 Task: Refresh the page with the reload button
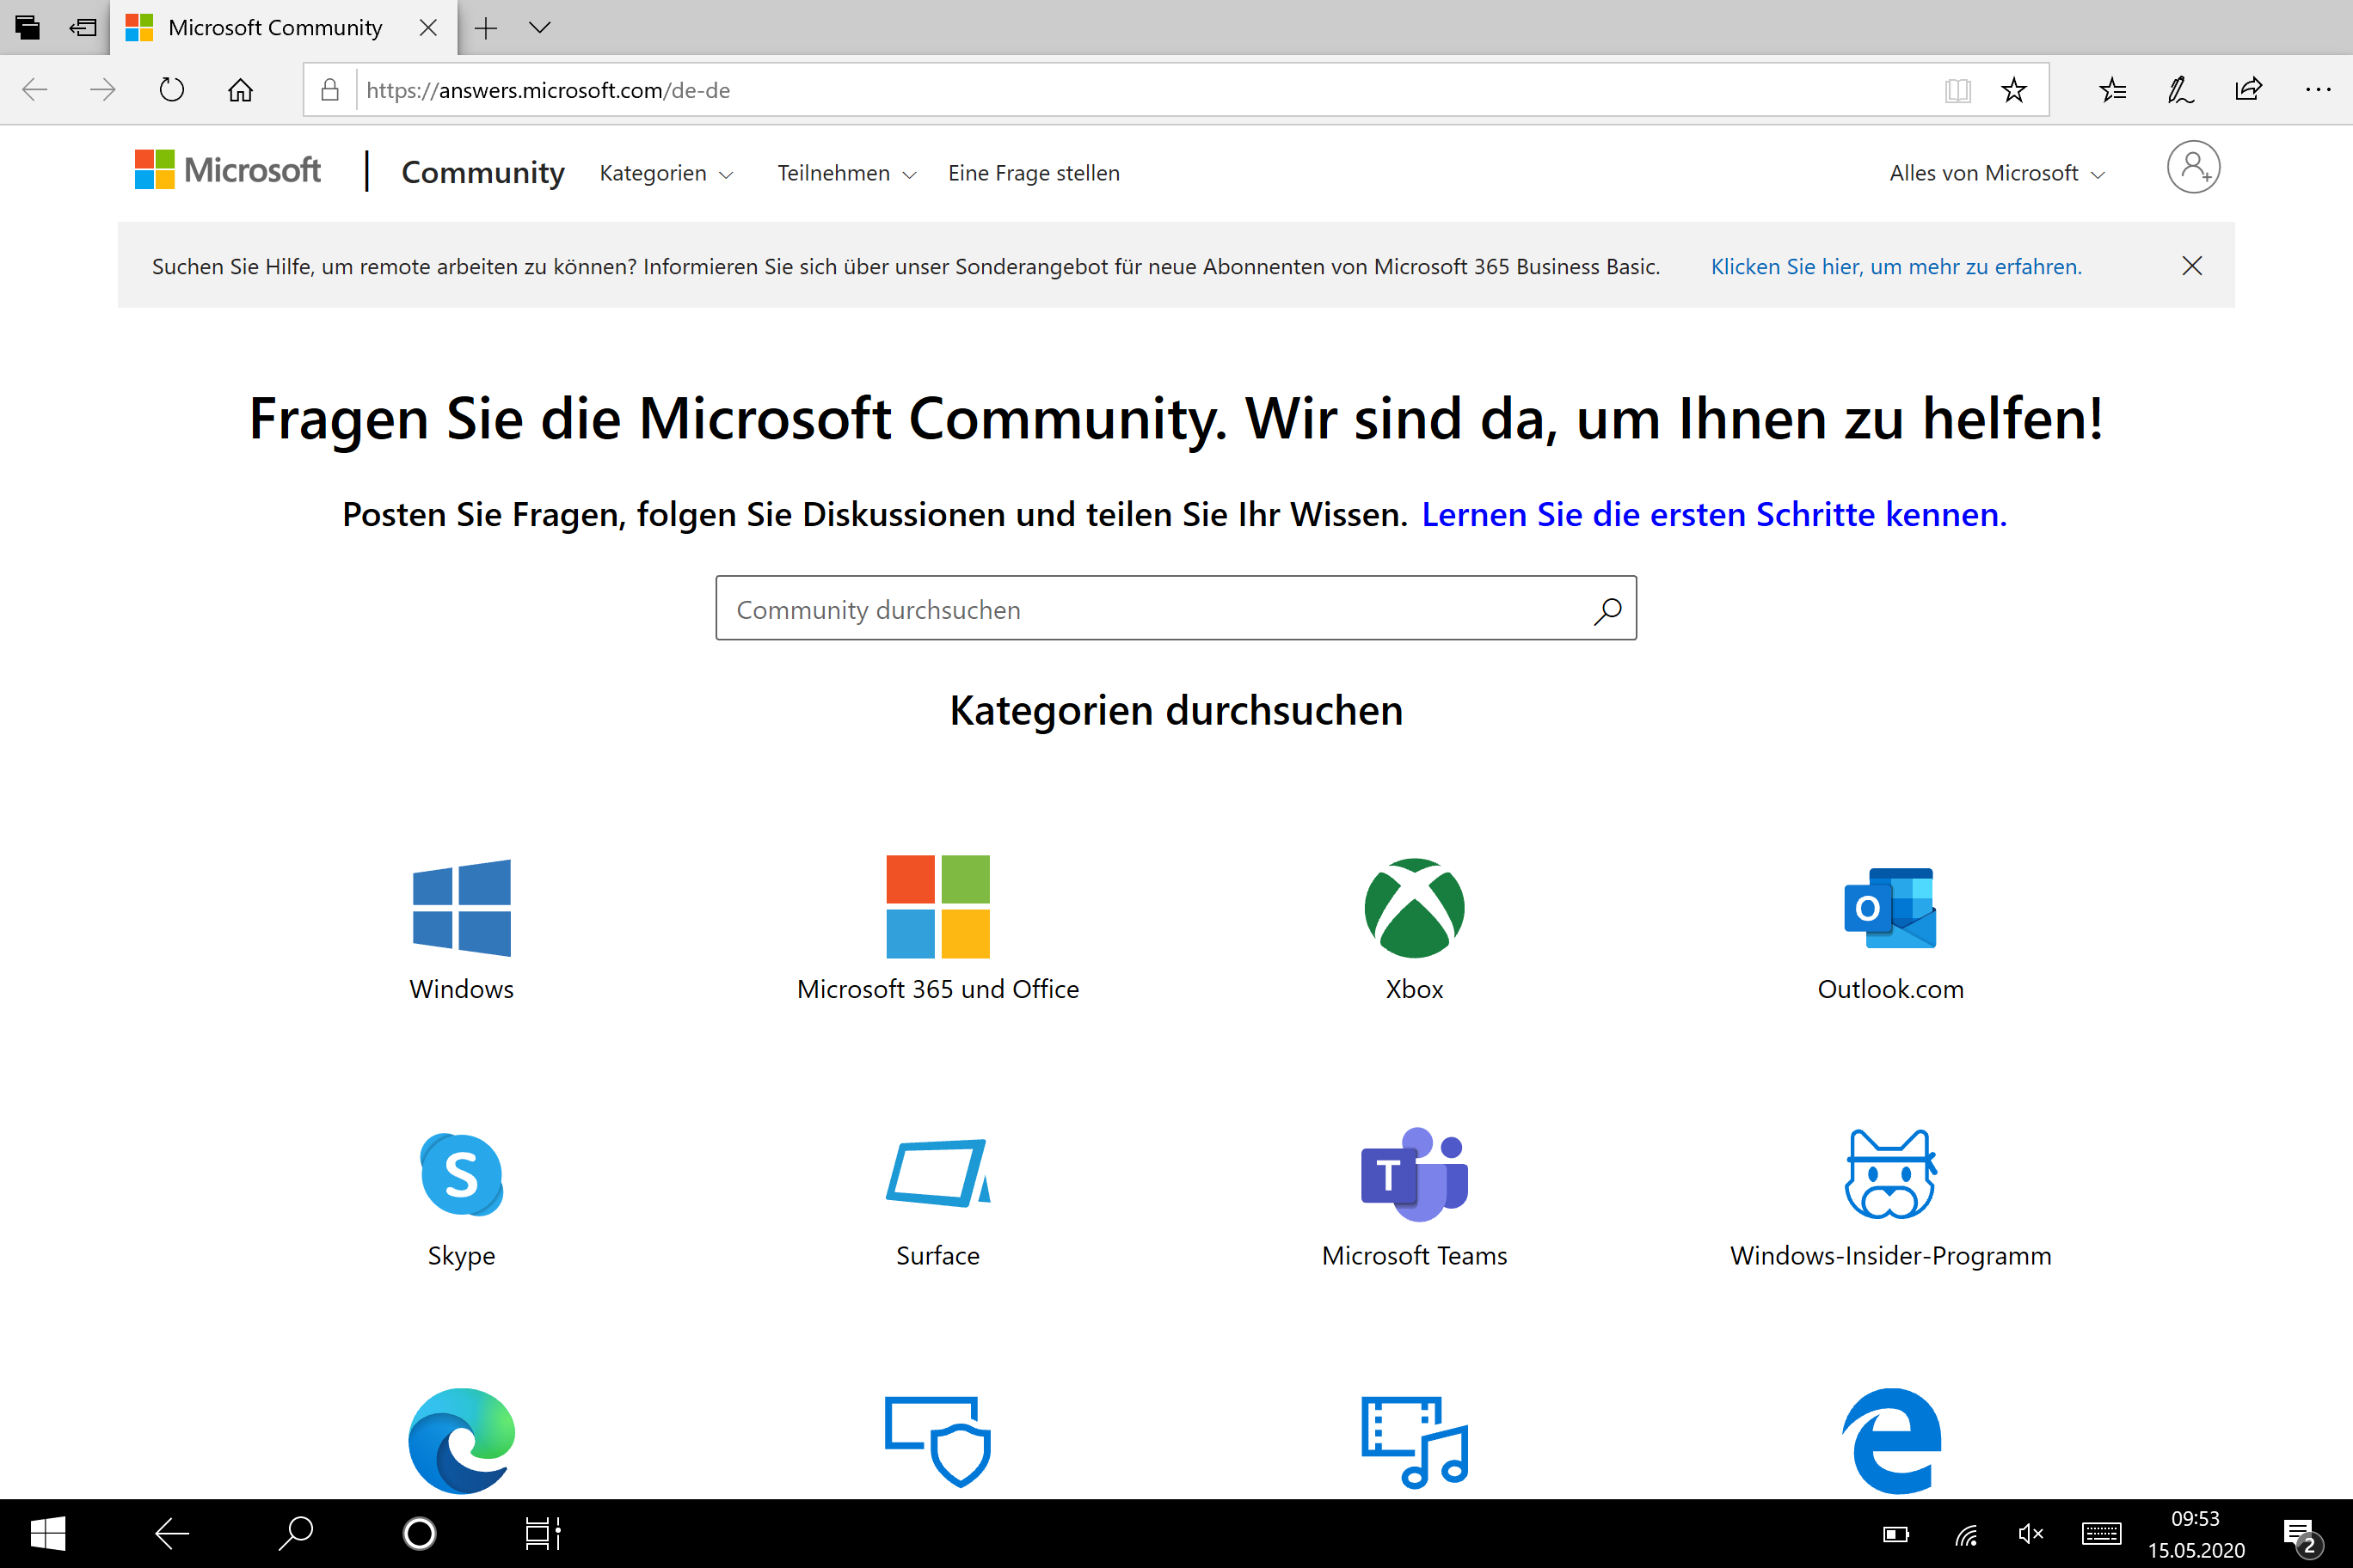click(171, 90)
